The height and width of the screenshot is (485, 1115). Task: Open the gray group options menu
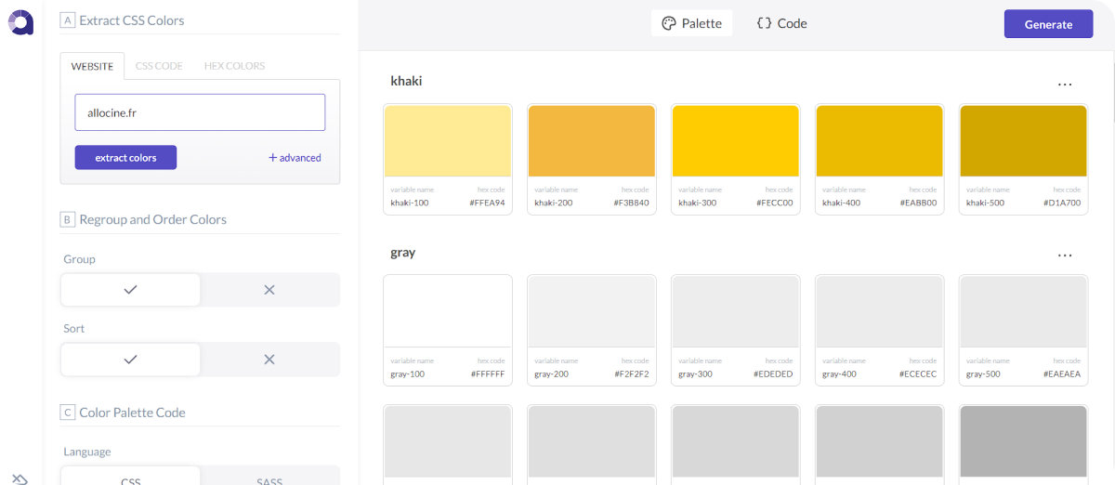pyautogui.click(x=1065, y=256)
